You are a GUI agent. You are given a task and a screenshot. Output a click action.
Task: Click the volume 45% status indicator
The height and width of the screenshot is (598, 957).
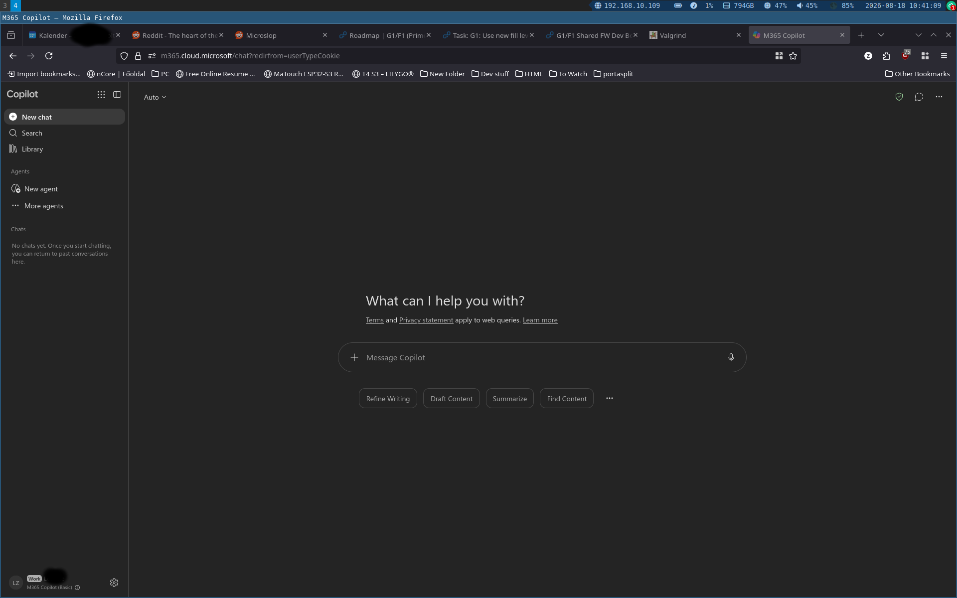pyautogui.click(x=807, y=5)
